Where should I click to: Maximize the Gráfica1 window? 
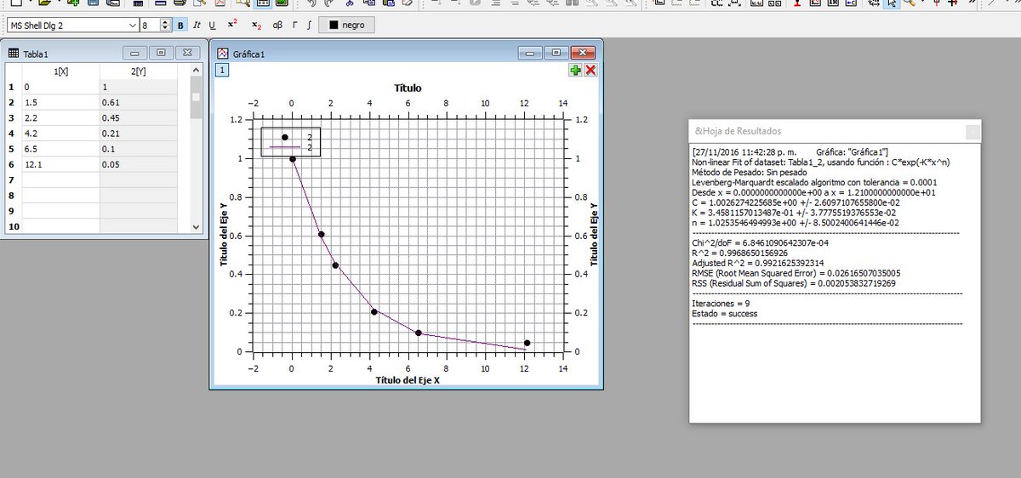click(x=556, y=53)
